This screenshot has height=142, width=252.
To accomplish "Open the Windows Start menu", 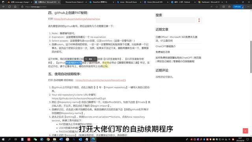I will (3, 139).
